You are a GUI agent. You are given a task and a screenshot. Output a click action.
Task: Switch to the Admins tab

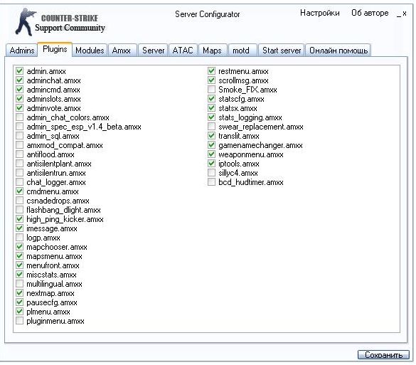pyautogui.click(x=22, y=51)
